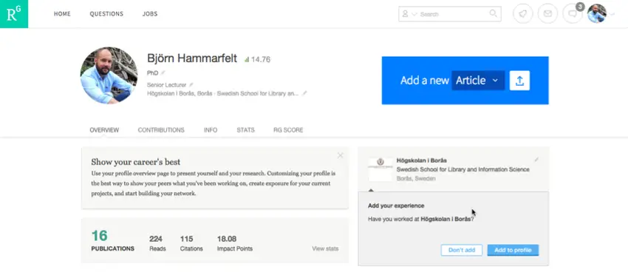628x272 pixels.
Task: Open the messages envelope icon
Action: (547, 14)
